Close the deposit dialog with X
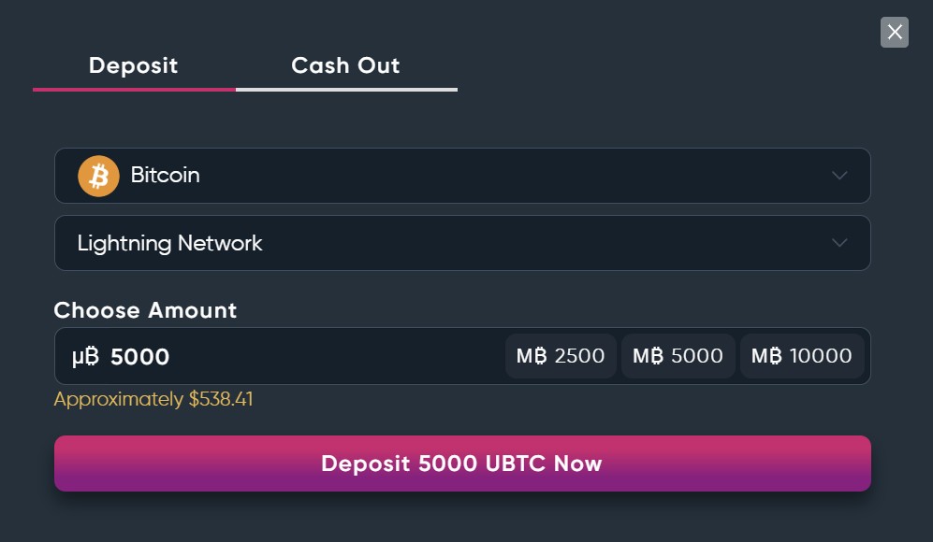This screenshot has width=933, height=542. pos(895,33)
